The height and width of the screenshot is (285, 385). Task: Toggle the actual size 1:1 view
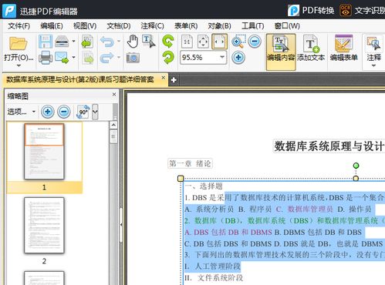pos(187,42)
